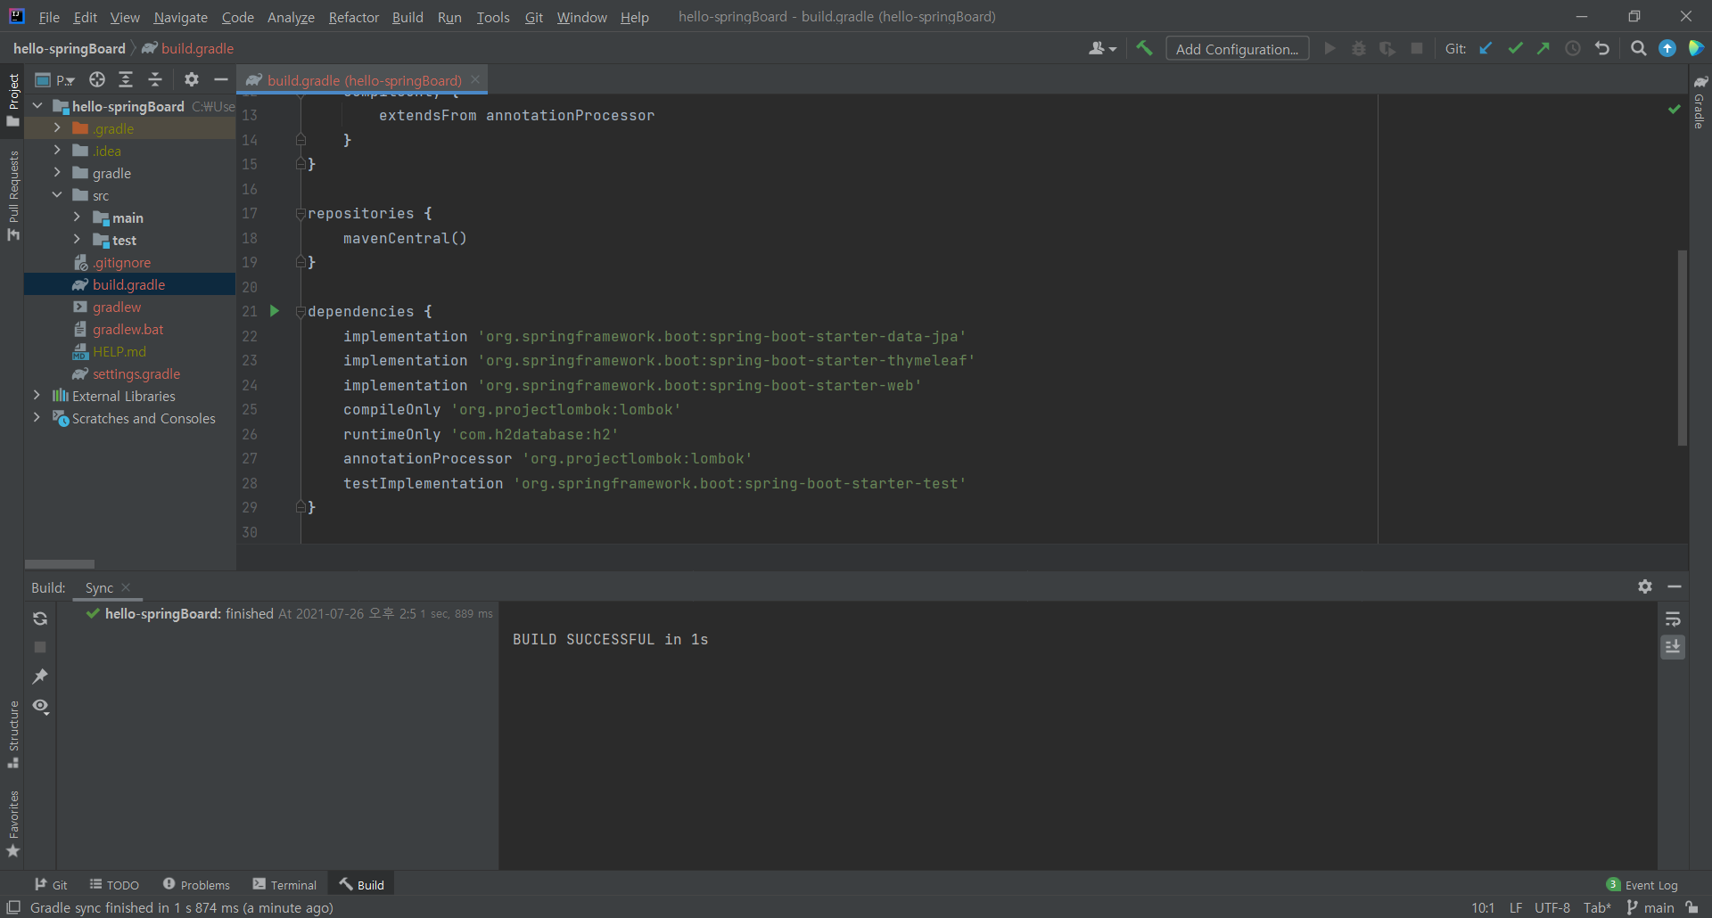
Task: Hide the Build panel with minus icon
Action: coord(1675,586)
